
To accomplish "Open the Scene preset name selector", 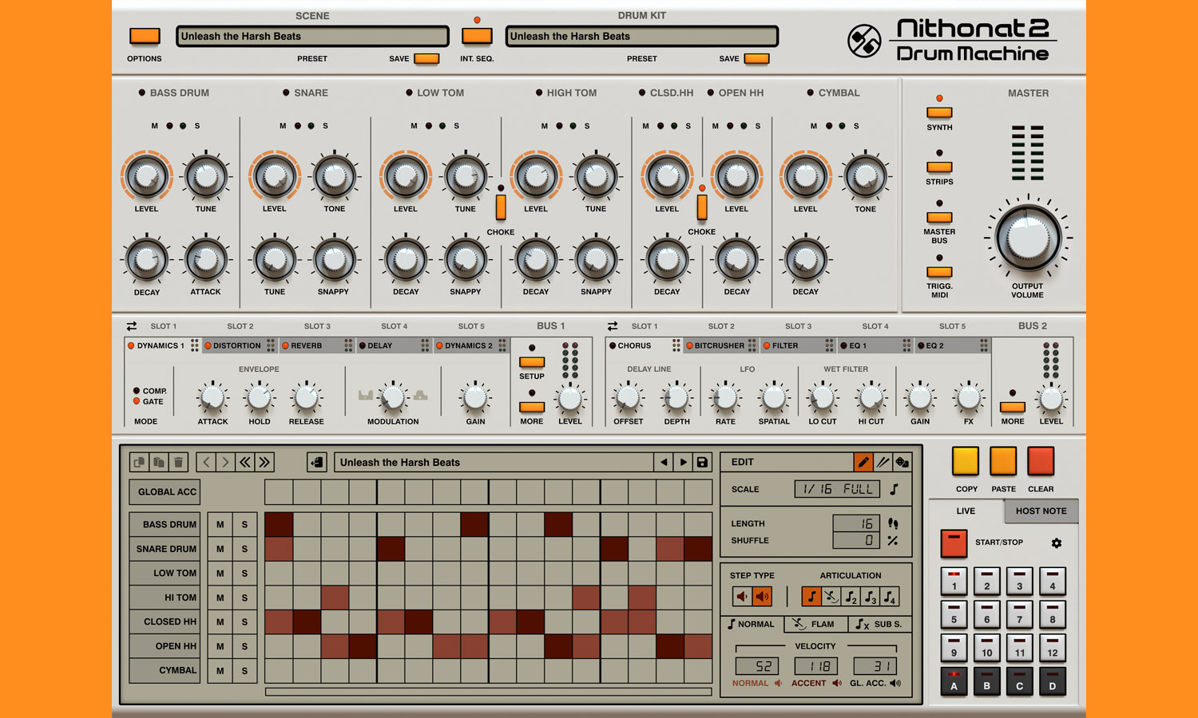I will [312, 36].
